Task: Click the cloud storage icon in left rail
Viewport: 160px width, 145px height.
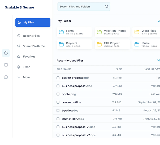Action: click(6, 53)
